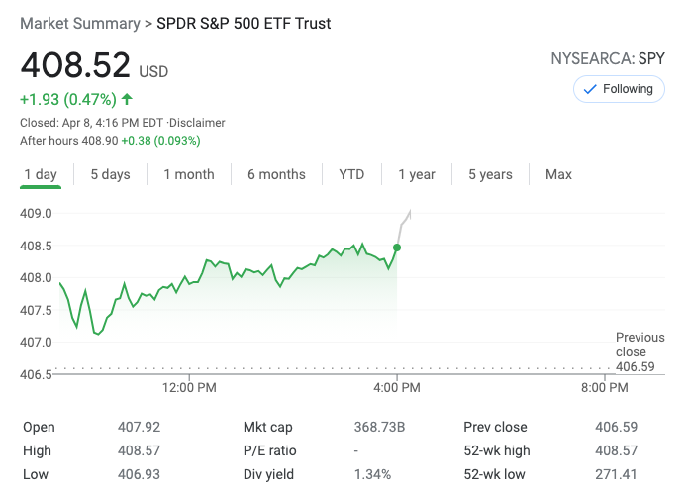689x496 pixels.
Task: Switch to the 5 days range tab
Action: [x=110, y=175]
